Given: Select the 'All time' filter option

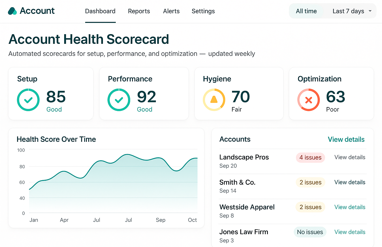Looking at the screenshot, I should click(x=306, y=11).
